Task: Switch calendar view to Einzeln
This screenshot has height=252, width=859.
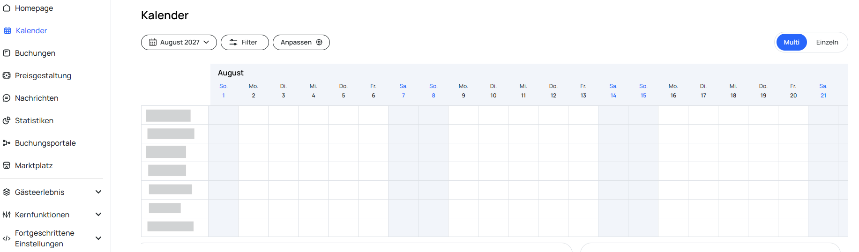Action: tap(827, 42)
